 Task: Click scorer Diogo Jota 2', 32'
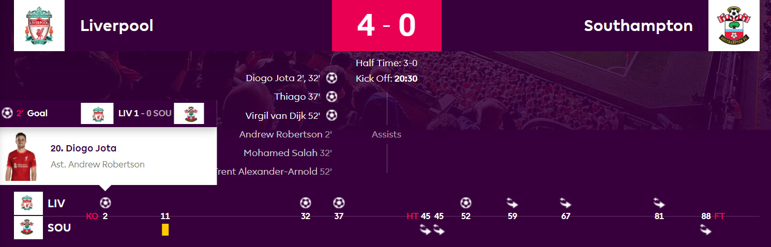283,78
